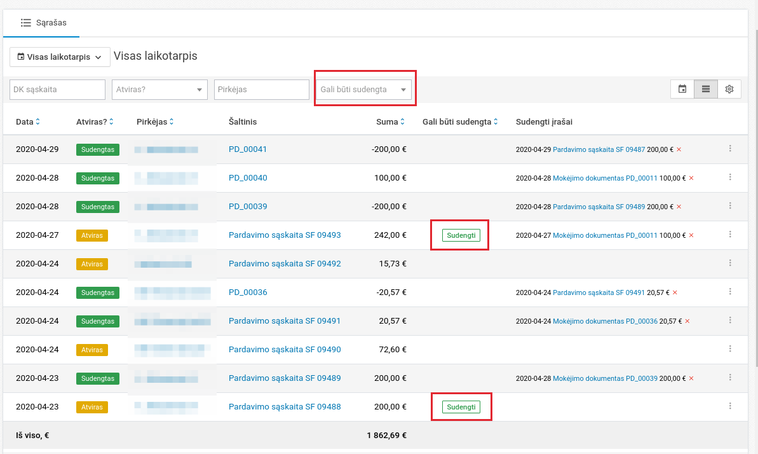Open Visas laikotarpis period dropdown
The height and width of the screenshot is (454, 758).
tap(60, 57)
